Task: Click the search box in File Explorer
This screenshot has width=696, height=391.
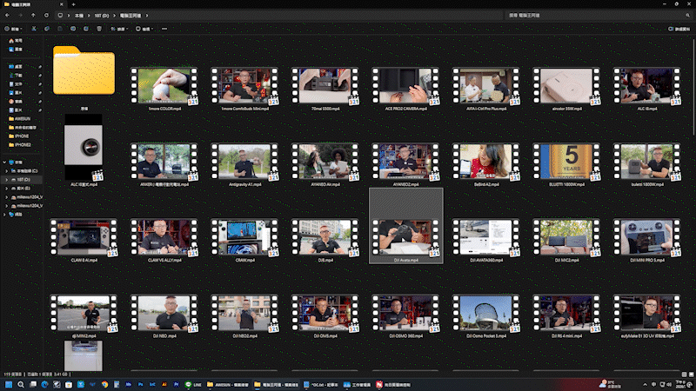Action: click(599, 15)
